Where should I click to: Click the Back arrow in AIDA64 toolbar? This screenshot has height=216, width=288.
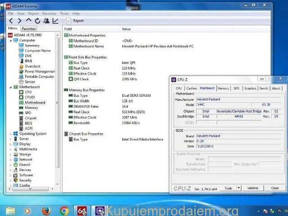11,21
